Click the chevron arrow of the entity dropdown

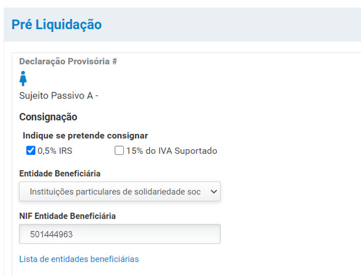tap(214, 192)
